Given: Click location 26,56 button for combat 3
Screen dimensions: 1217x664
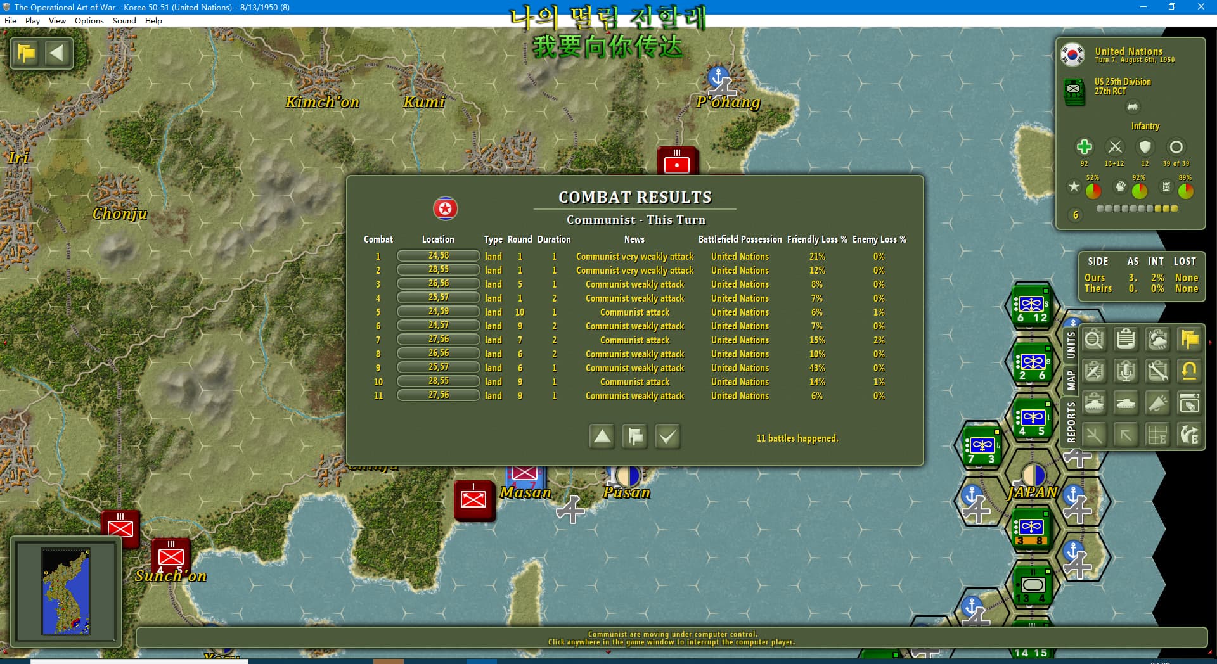Looking at the screenshot, I should (438, 284).
